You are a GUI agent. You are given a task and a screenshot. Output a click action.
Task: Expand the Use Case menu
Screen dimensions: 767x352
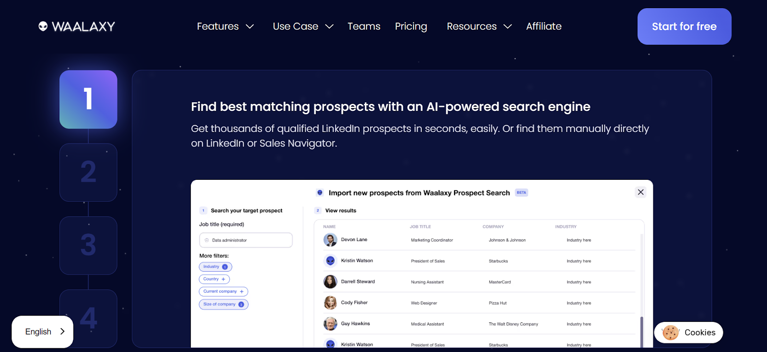303,26
